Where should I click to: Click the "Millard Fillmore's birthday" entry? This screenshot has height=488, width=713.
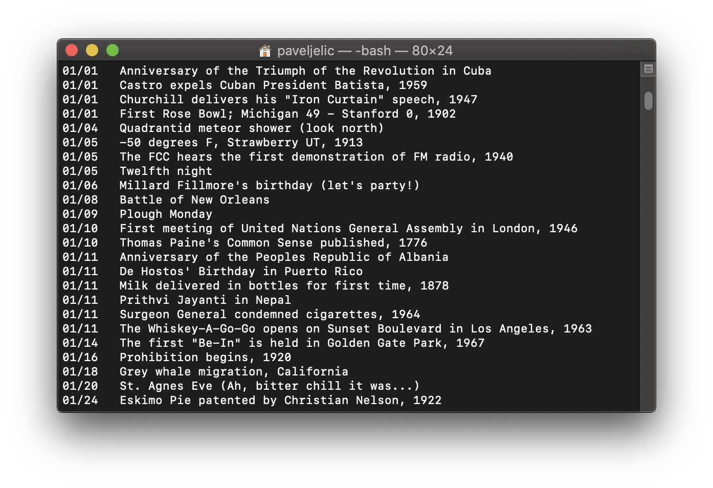(269, 186)
